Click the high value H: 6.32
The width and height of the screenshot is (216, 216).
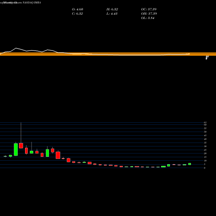point(112,10)
